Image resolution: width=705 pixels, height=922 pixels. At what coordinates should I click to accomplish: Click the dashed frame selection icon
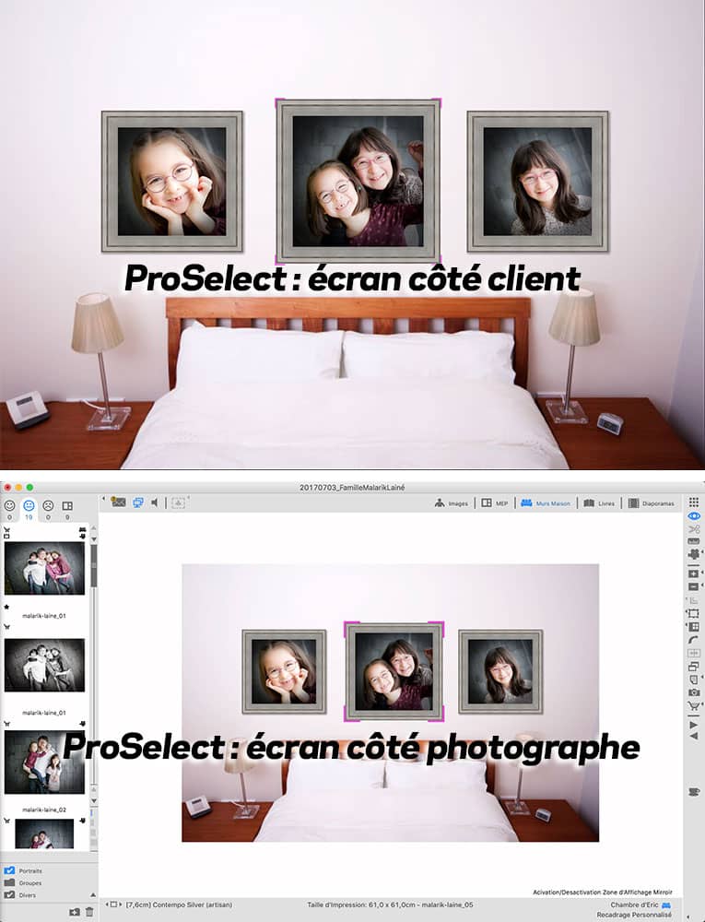coord(694,613)
